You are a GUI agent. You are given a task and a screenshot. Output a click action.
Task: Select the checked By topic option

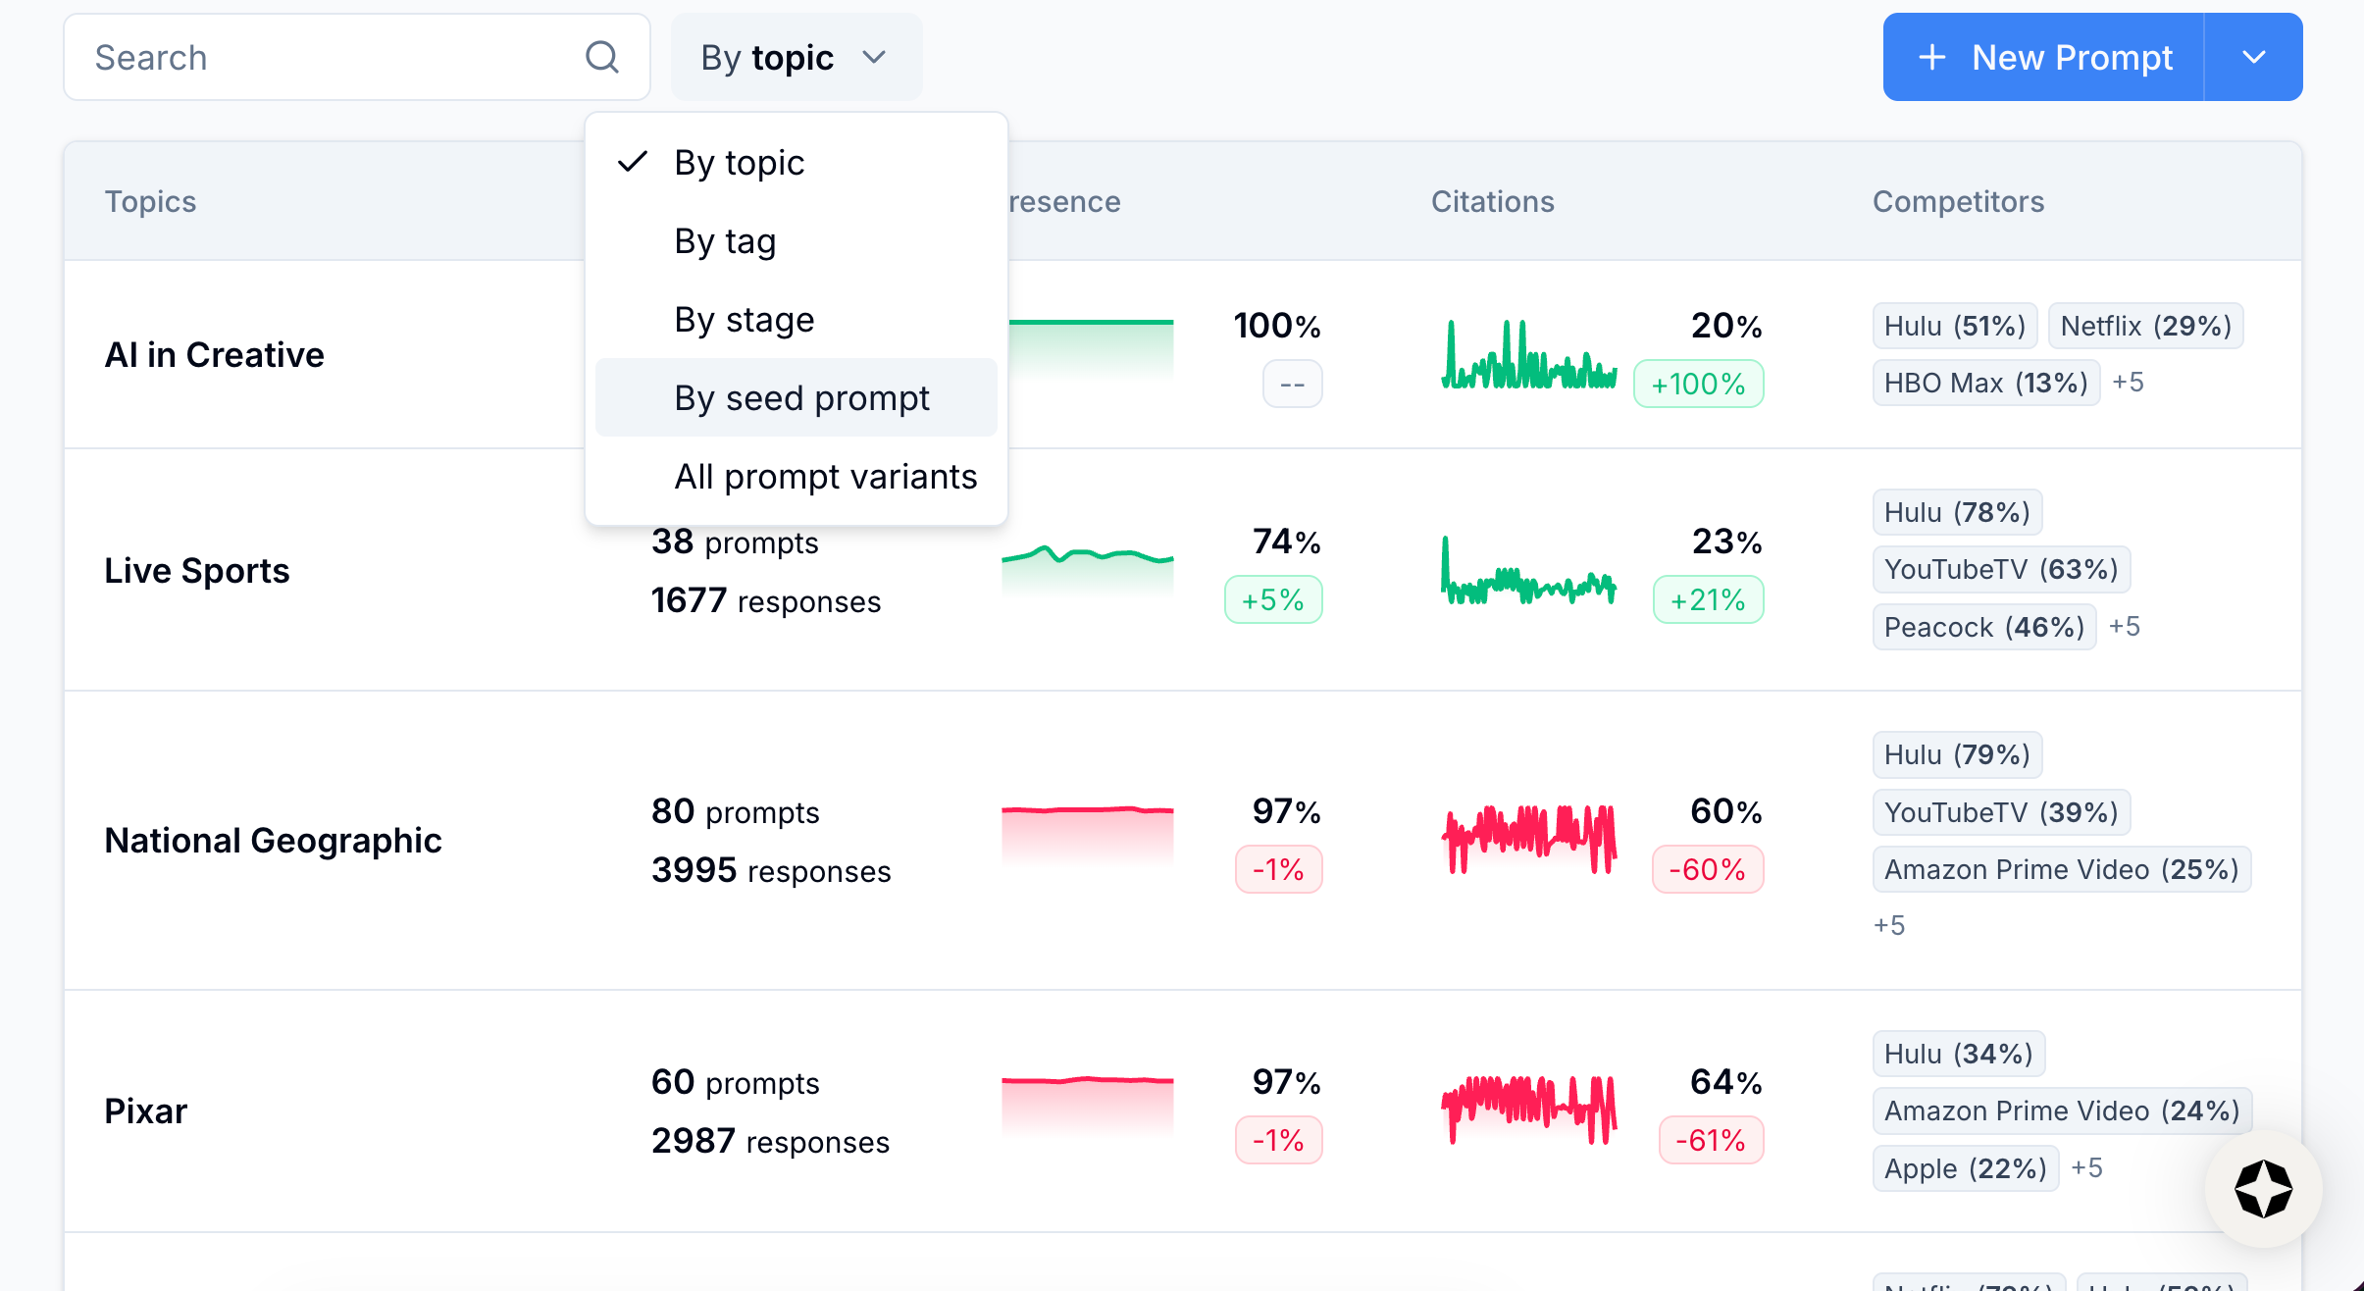pos(739,162)
